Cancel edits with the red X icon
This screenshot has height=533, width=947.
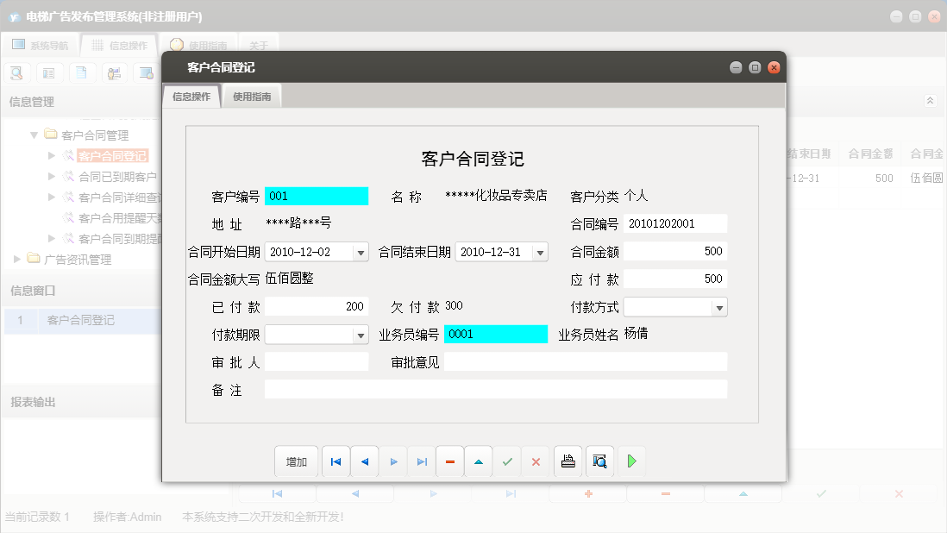click(x=536, y=461)
